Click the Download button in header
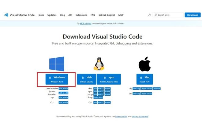 [x=193, y=15]
